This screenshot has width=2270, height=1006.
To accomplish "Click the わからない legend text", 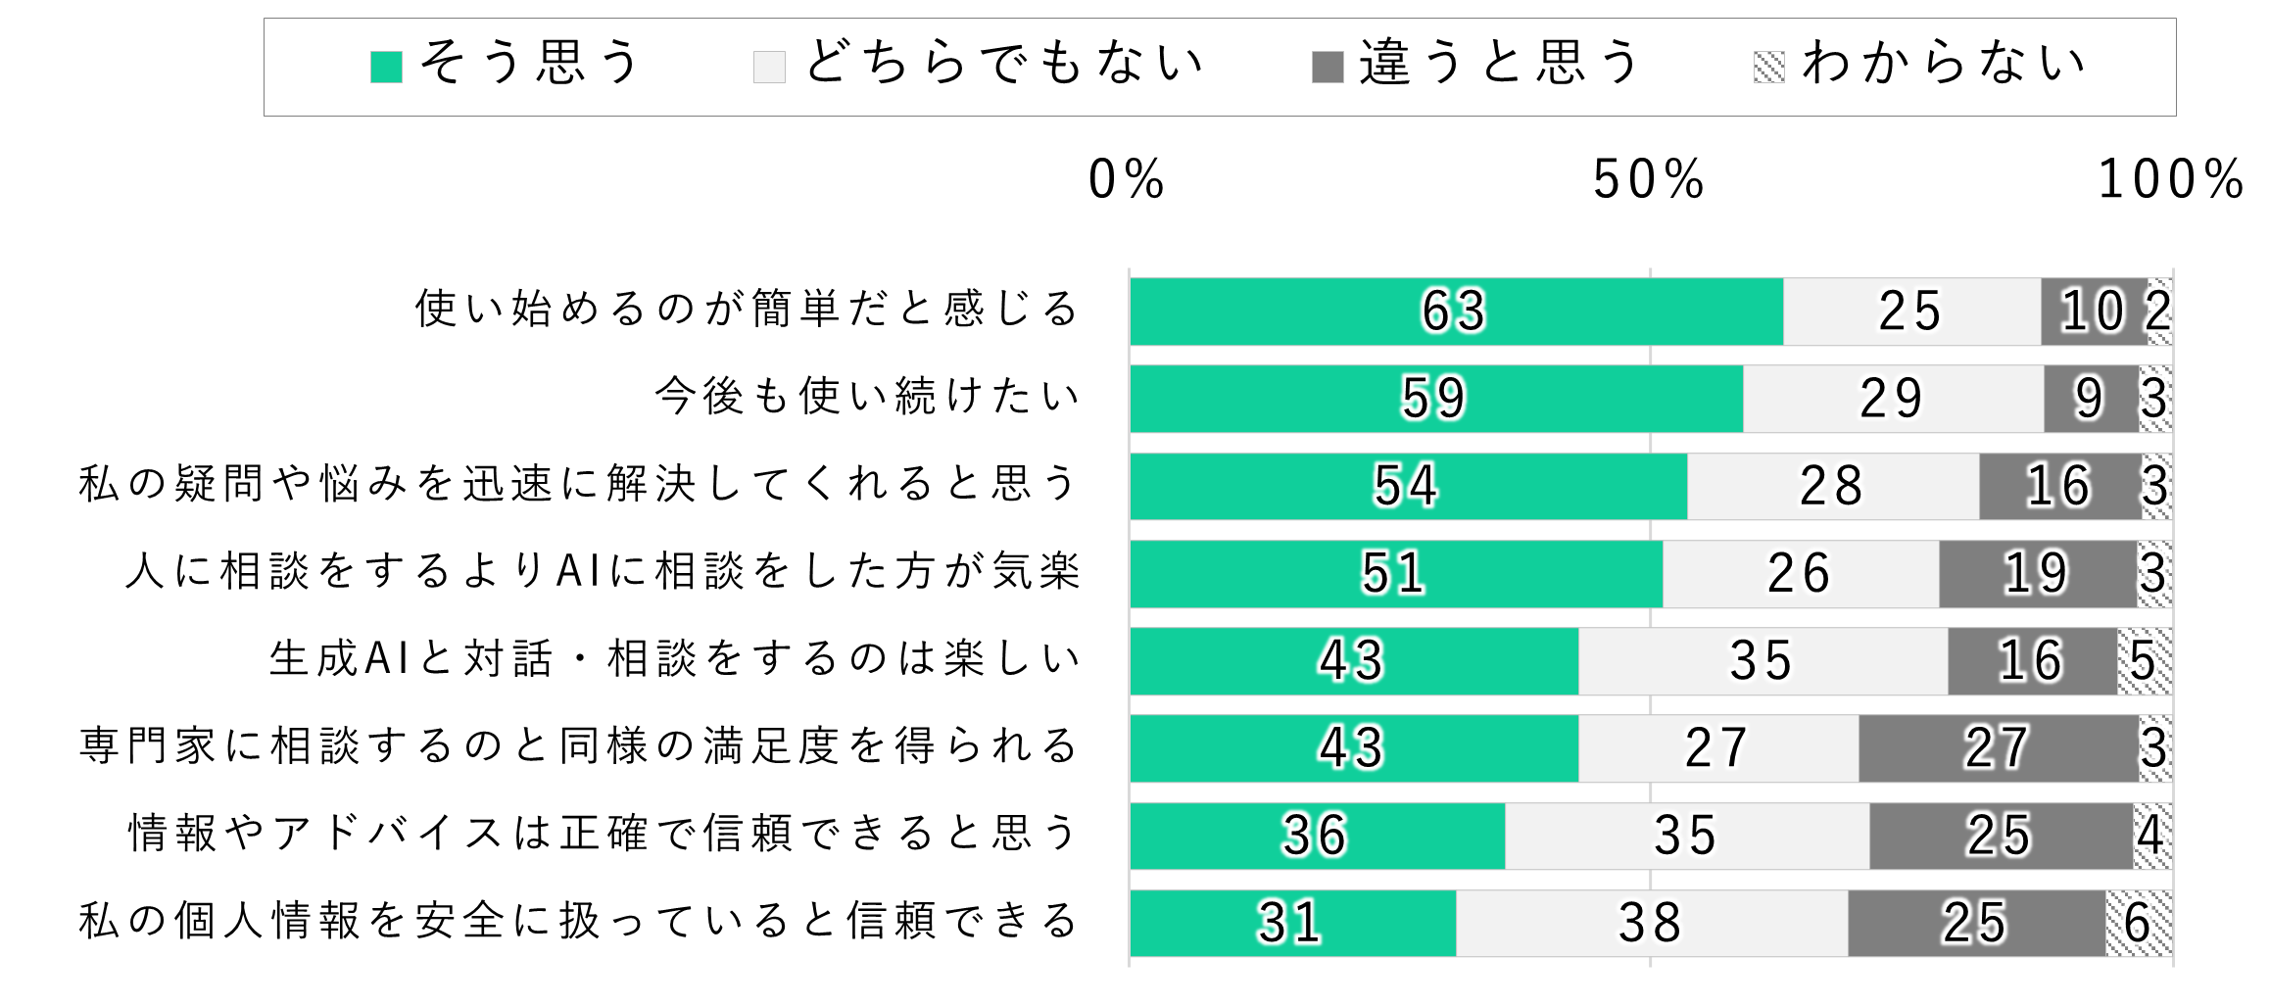I will point(1944,64).
